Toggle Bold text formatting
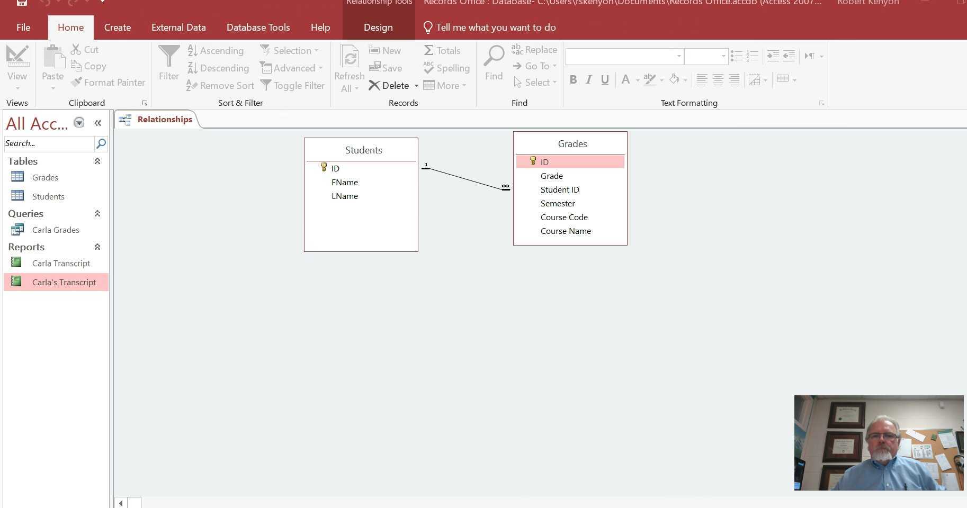This screenshot has width=967, height=508. click(x=573, y=80)
